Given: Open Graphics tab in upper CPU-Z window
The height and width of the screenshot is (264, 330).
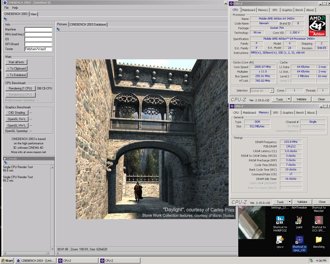Looking at the screenshot, I should point(287,10).
